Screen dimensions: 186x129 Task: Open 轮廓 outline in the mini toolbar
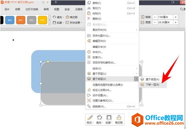[x=109, y=119]
